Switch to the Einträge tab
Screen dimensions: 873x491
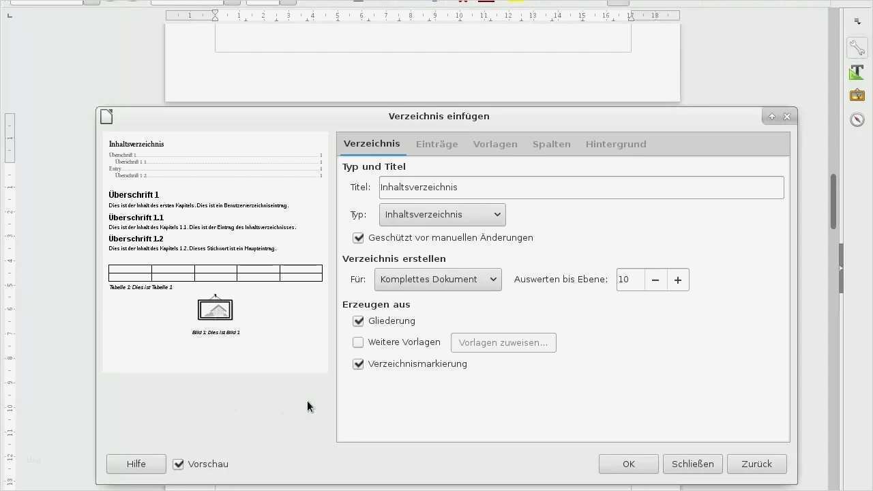[436, 144]
